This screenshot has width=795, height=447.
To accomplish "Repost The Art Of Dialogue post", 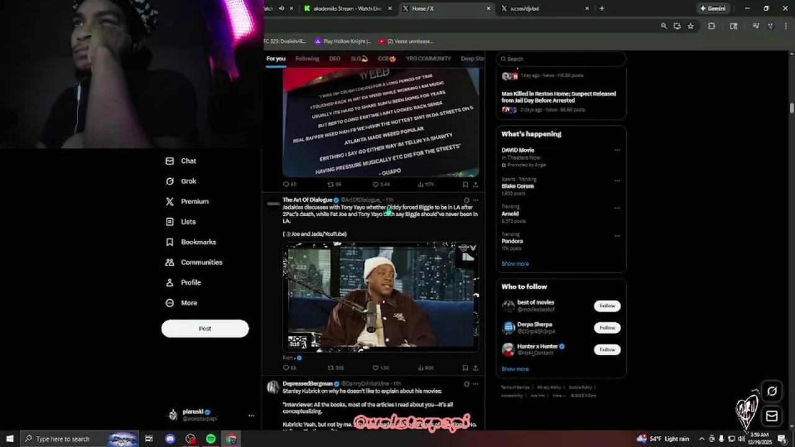I will pos(335,368).
